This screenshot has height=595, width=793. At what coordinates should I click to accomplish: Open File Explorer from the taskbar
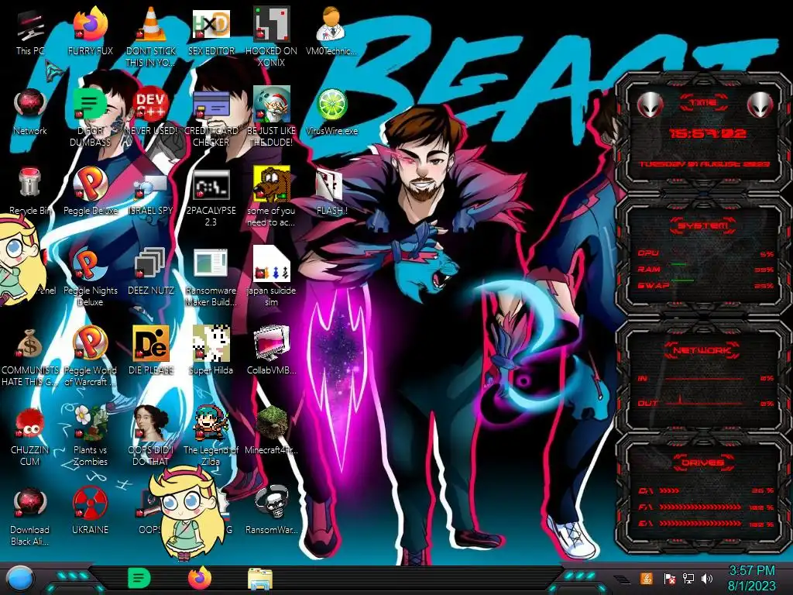click(x=260, y=579)
